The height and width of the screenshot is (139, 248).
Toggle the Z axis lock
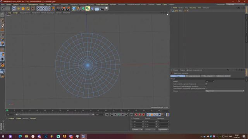pyautogui.click(x=48, y=8)
